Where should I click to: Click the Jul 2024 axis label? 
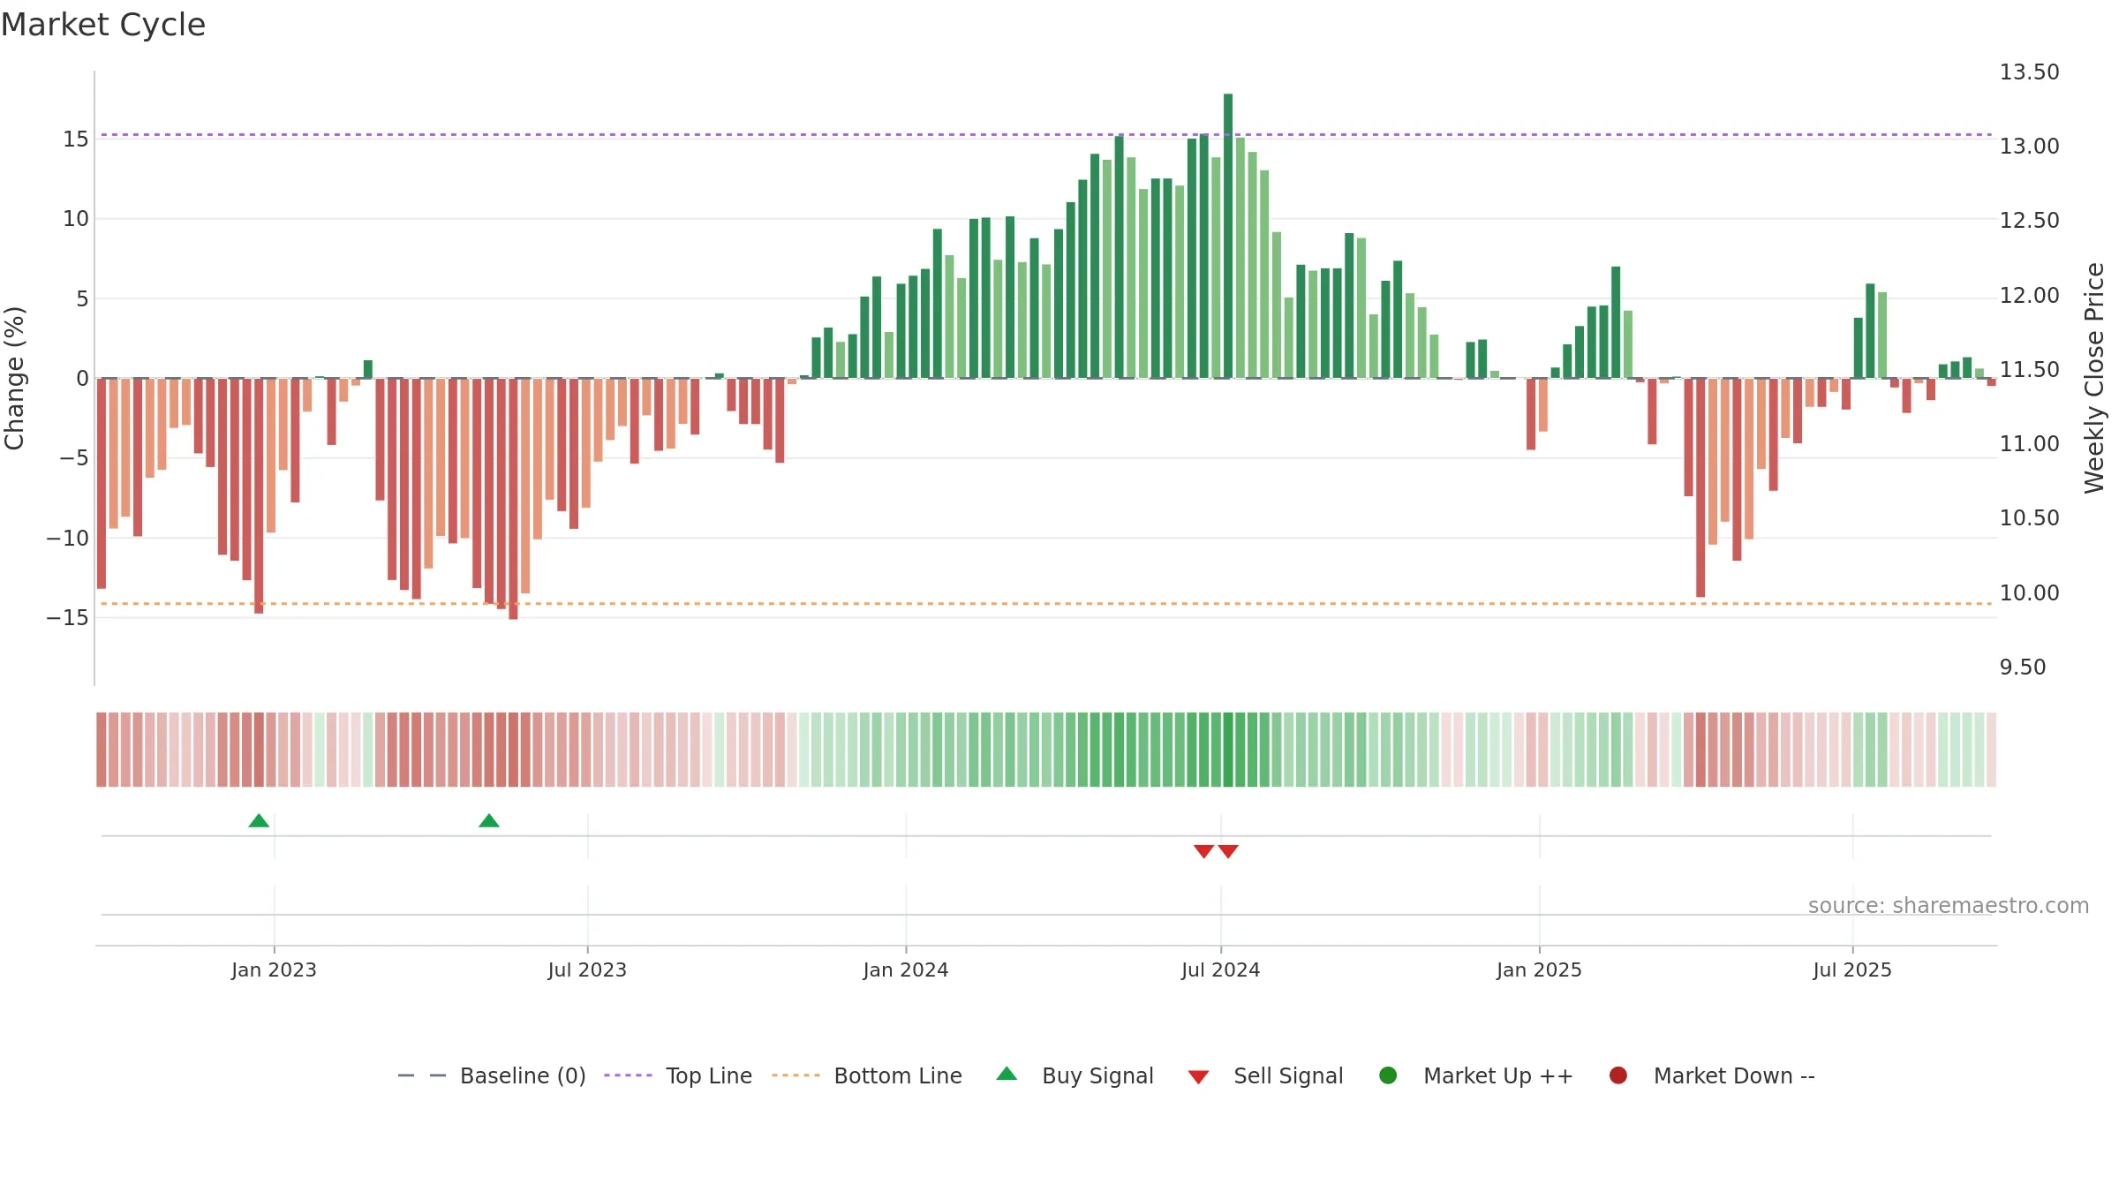click(1221, 969)
